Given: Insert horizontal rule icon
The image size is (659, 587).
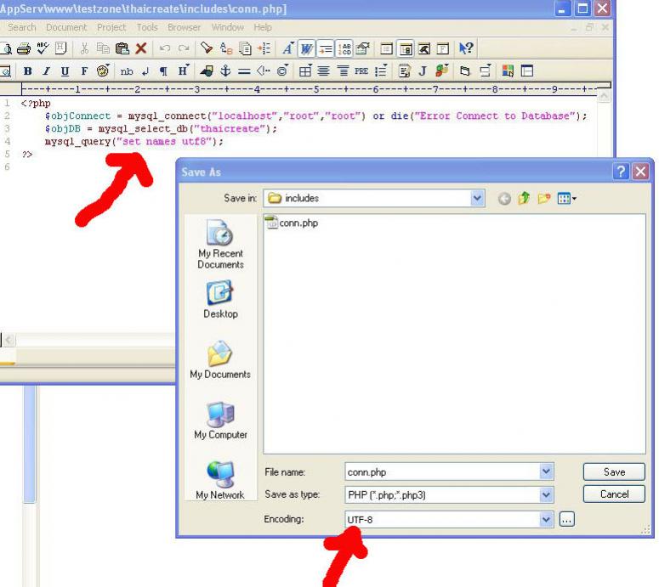Looking at the screenshot, I should tap(244, 71).
